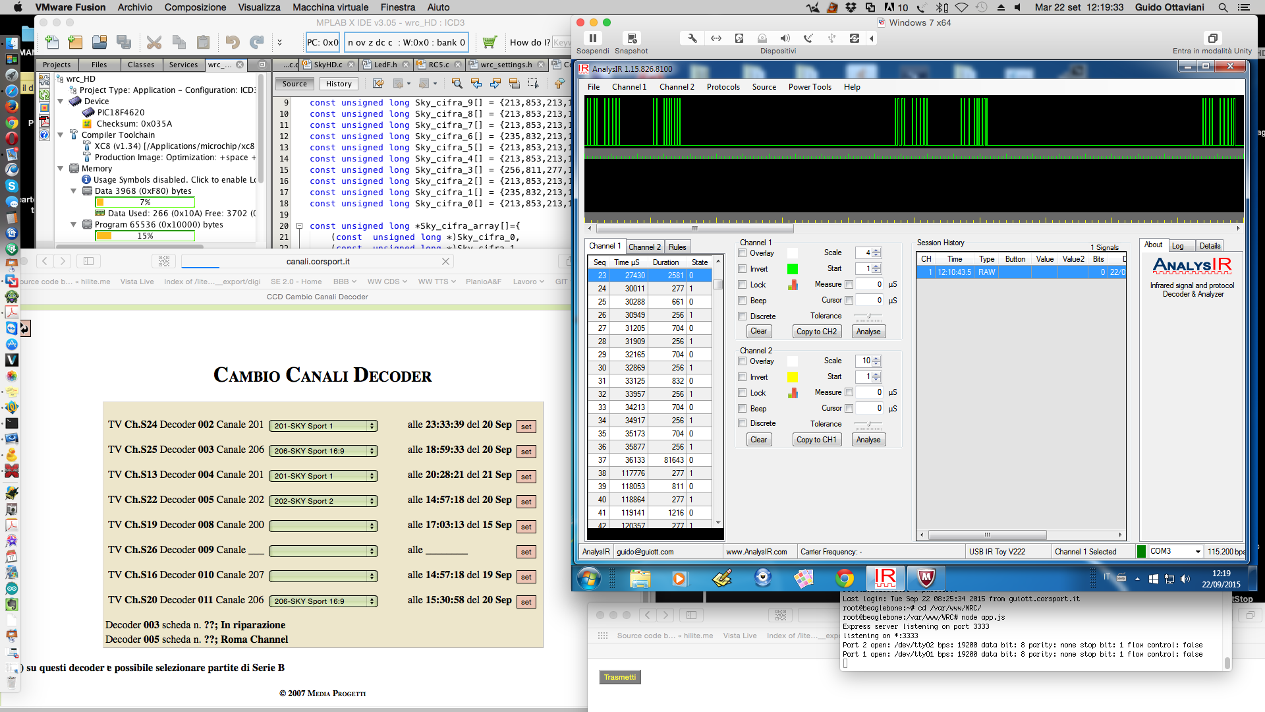
Task: Enable Channel 1 Beep checkbox
Action: (743, 301)
